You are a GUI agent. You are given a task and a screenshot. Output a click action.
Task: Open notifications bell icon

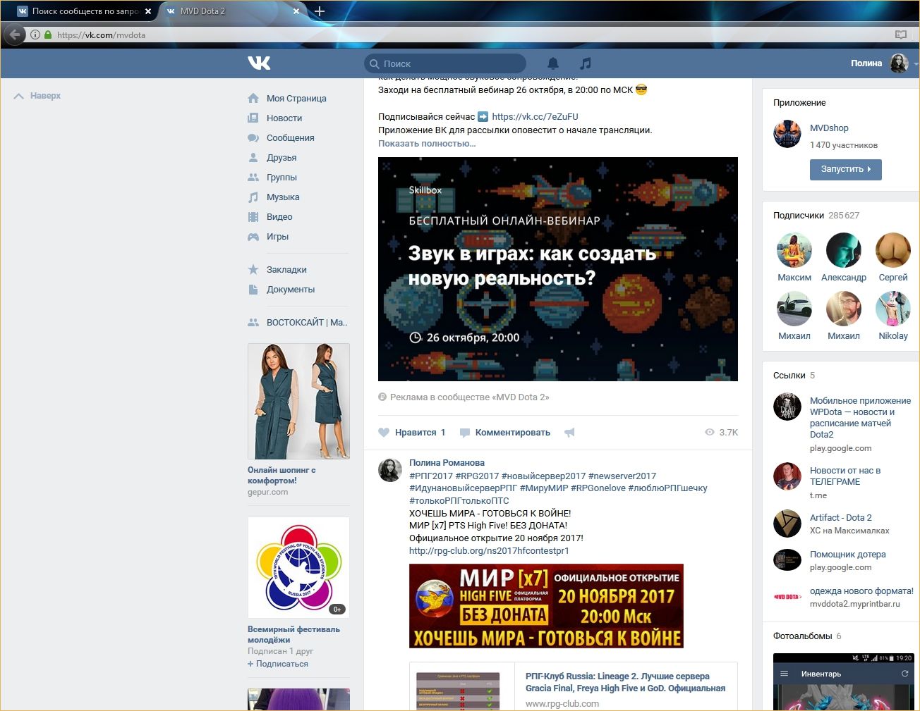553,63
